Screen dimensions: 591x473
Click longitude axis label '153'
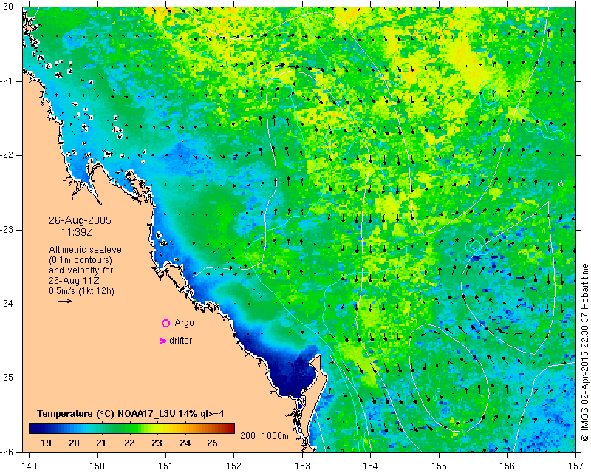[x=302, y=466]
